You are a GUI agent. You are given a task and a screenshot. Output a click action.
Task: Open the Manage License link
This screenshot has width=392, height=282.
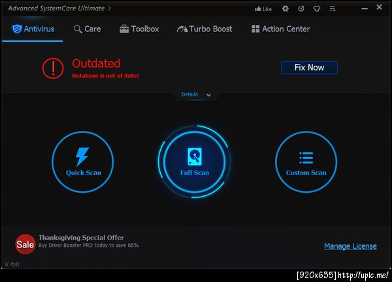[350, 246]
